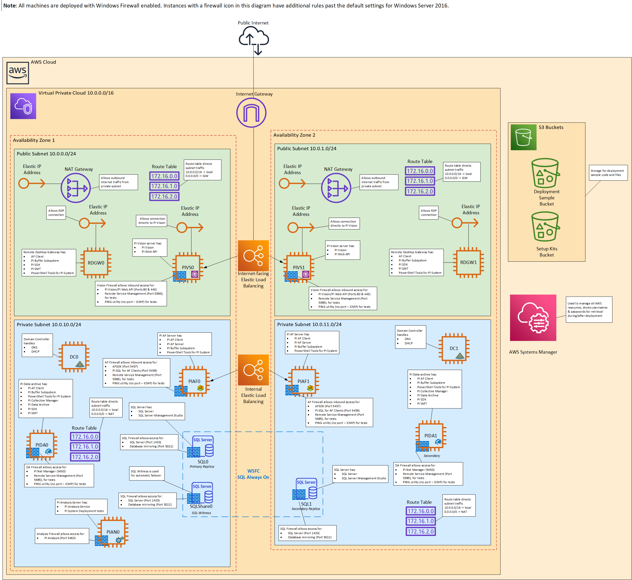Select 172.16.1.0 in Public Subnet 10.0.1.0/24 route table
This screenshot has height=580, width=632.
420,181
